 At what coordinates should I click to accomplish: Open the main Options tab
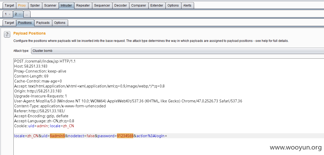pyautogui.click(x=173, y=5)
